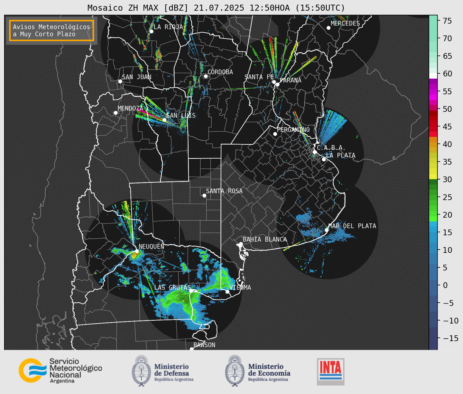Viewport: 463px width, 394px height.
Task: Click the Paraná city marker dot
Action: coord(277,84)
